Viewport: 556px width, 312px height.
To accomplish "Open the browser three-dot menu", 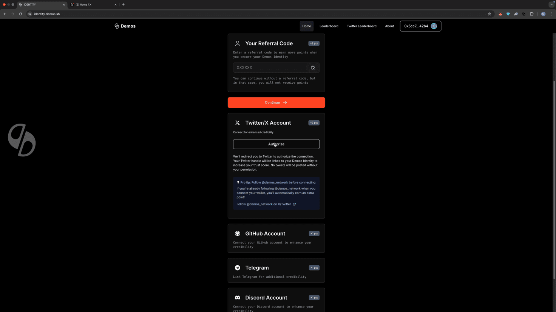I will pyautogui.click(x=551, y=14).
